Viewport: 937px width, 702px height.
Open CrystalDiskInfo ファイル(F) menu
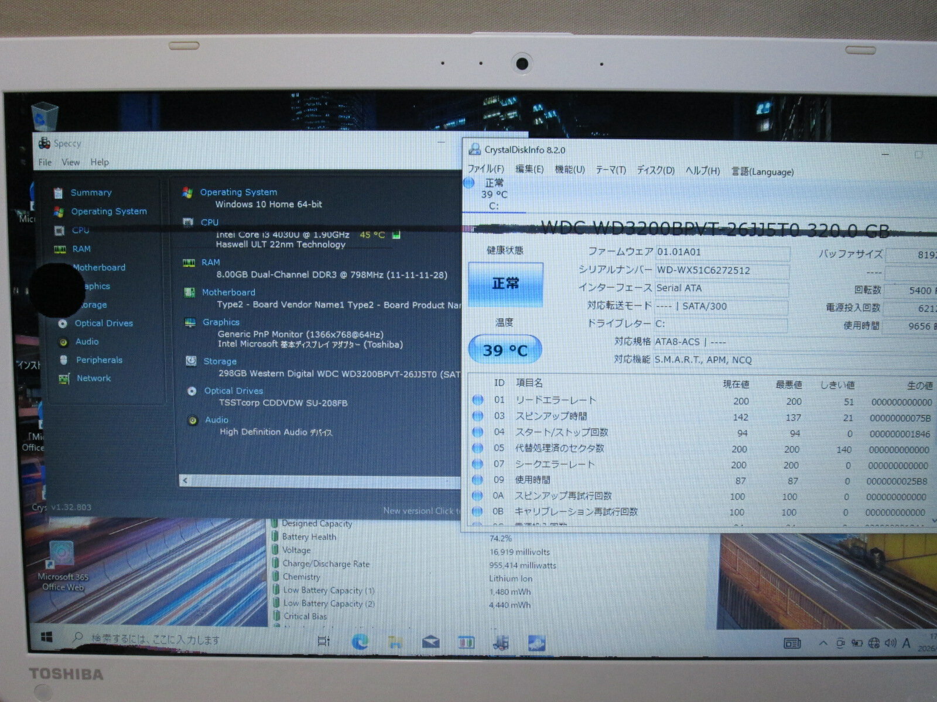485,169
